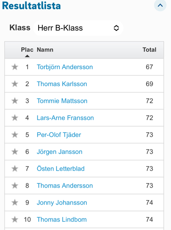Toggle star beside Thomas Karlsson
Screen dimensions: 171x230
(x=15, y=84)
